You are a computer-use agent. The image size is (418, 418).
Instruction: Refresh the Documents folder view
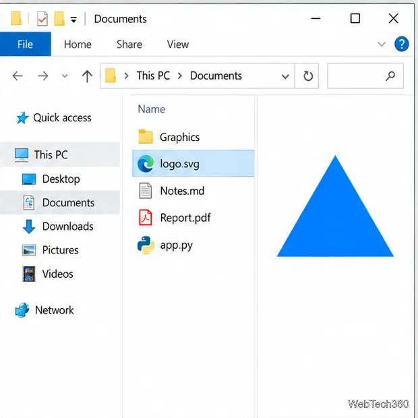coord(308,76)
